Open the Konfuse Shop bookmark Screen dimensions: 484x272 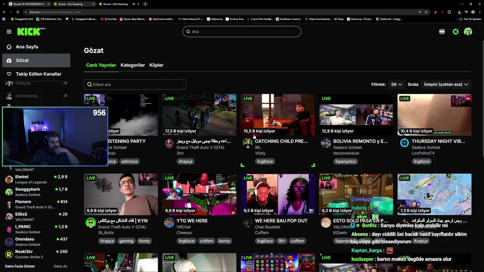point(234,19)
